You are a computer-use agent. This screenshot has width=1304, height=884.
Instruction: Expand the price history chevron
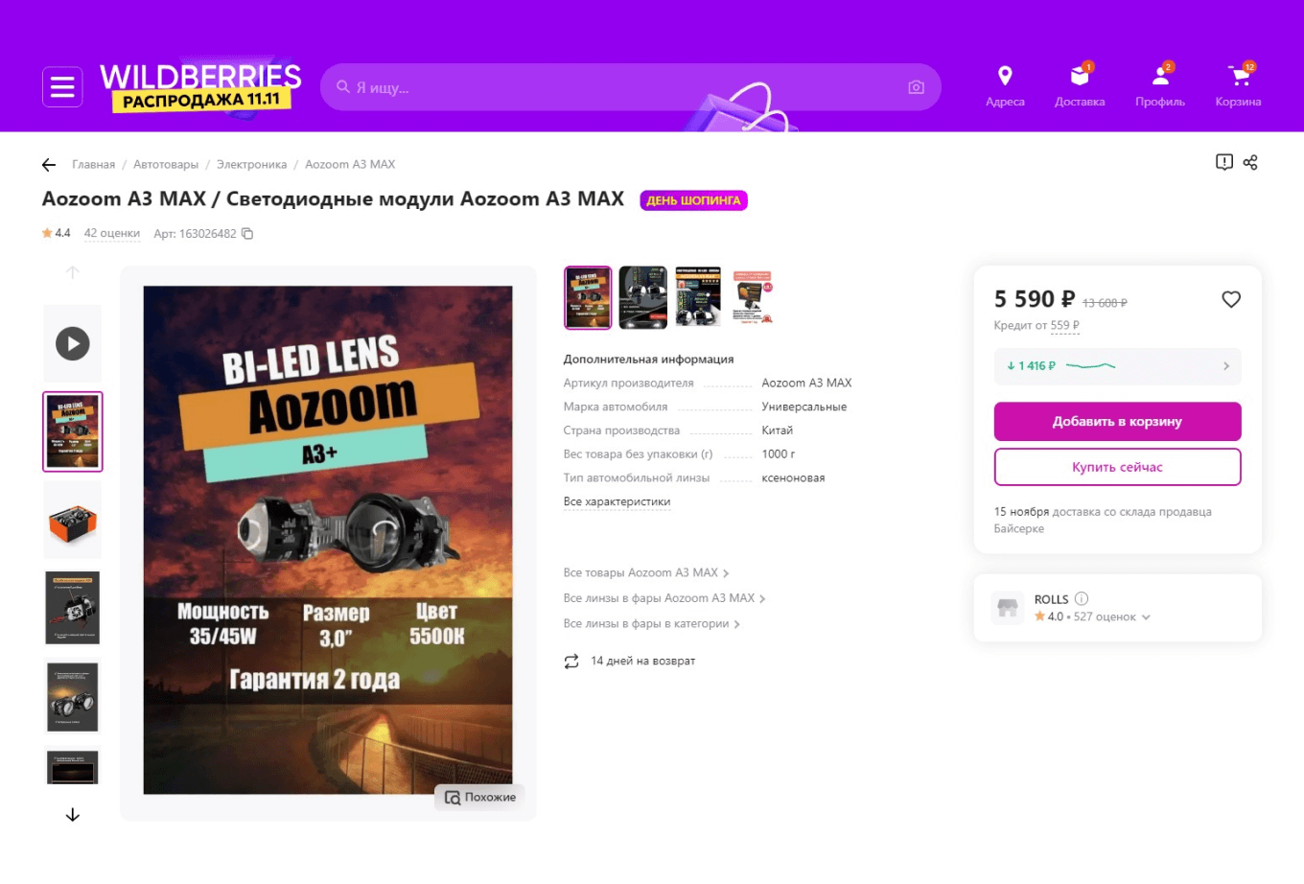coord(1226,366)
